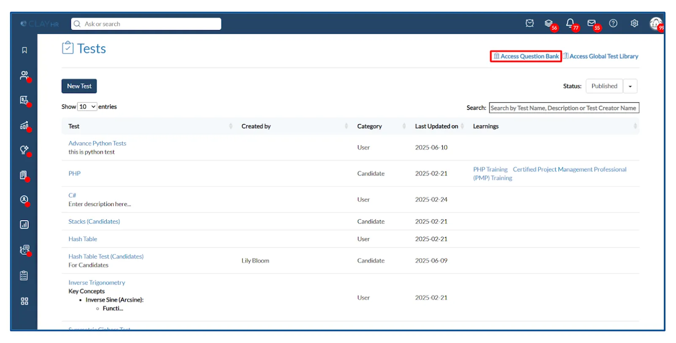Open the Advance Python Tests test

pos(97,144)
